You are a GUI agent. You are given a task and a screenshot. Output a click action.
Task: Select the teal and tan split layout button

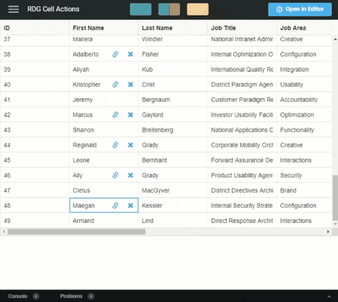(169, 9)
